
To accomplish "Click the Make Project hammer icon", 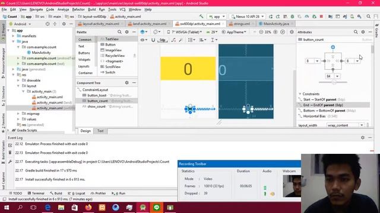I will pos(201,17).
